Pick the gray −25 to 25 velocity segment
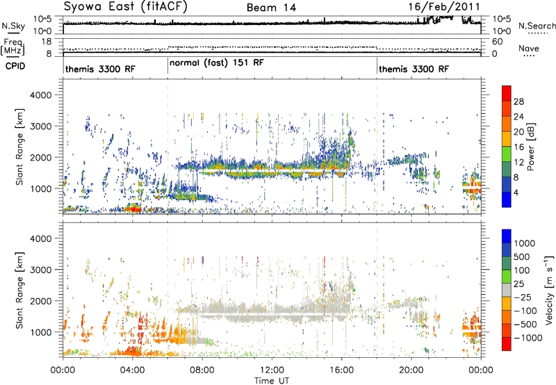This screenshot has height=385, width=556. (507, 290)
